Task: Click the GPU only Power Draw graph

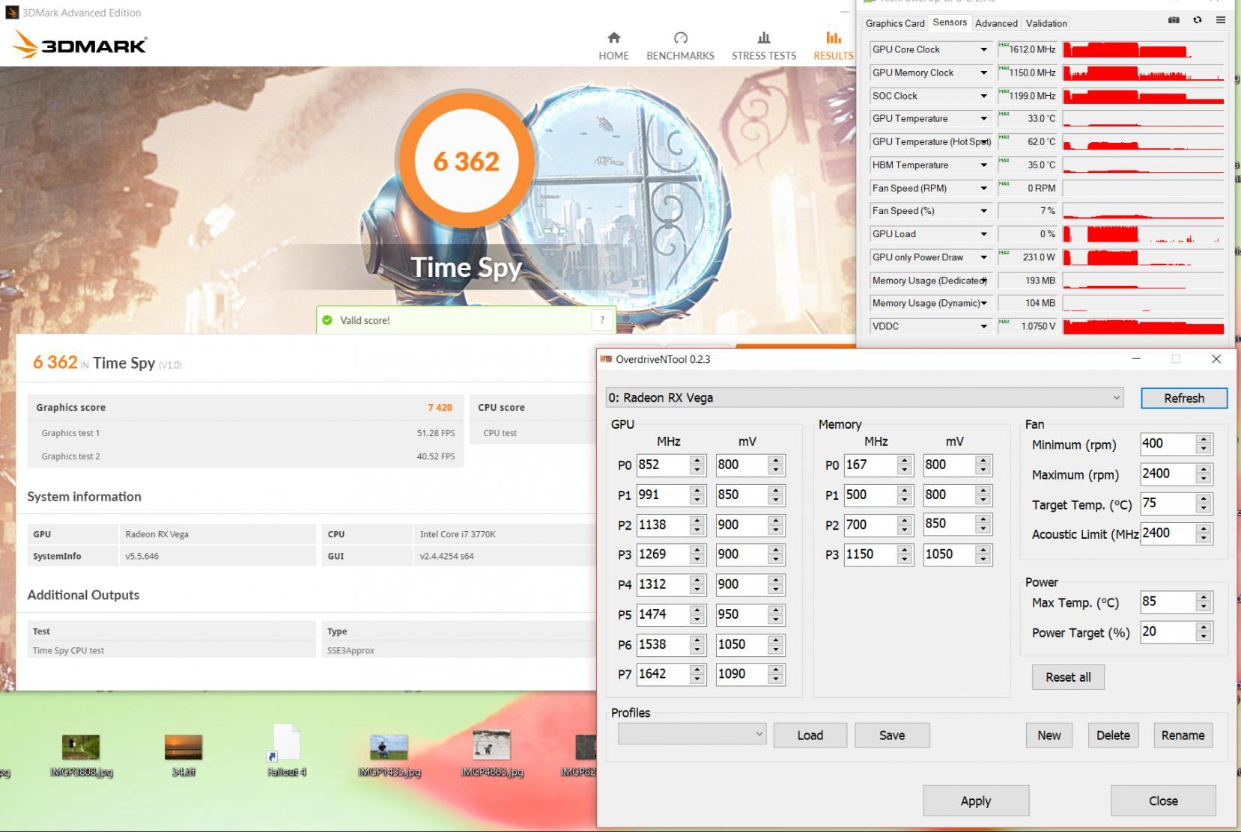Action: point(1143,257)
